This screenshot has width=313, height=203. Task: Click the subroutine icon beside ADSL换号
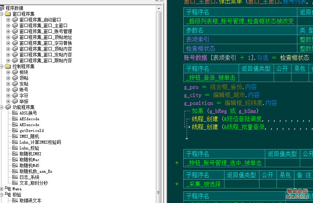[15, 113]
